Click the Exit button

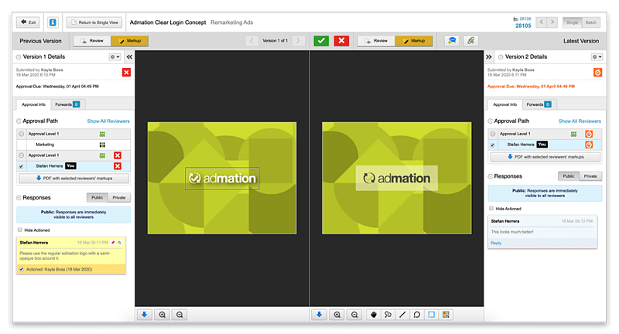point(28,22)
